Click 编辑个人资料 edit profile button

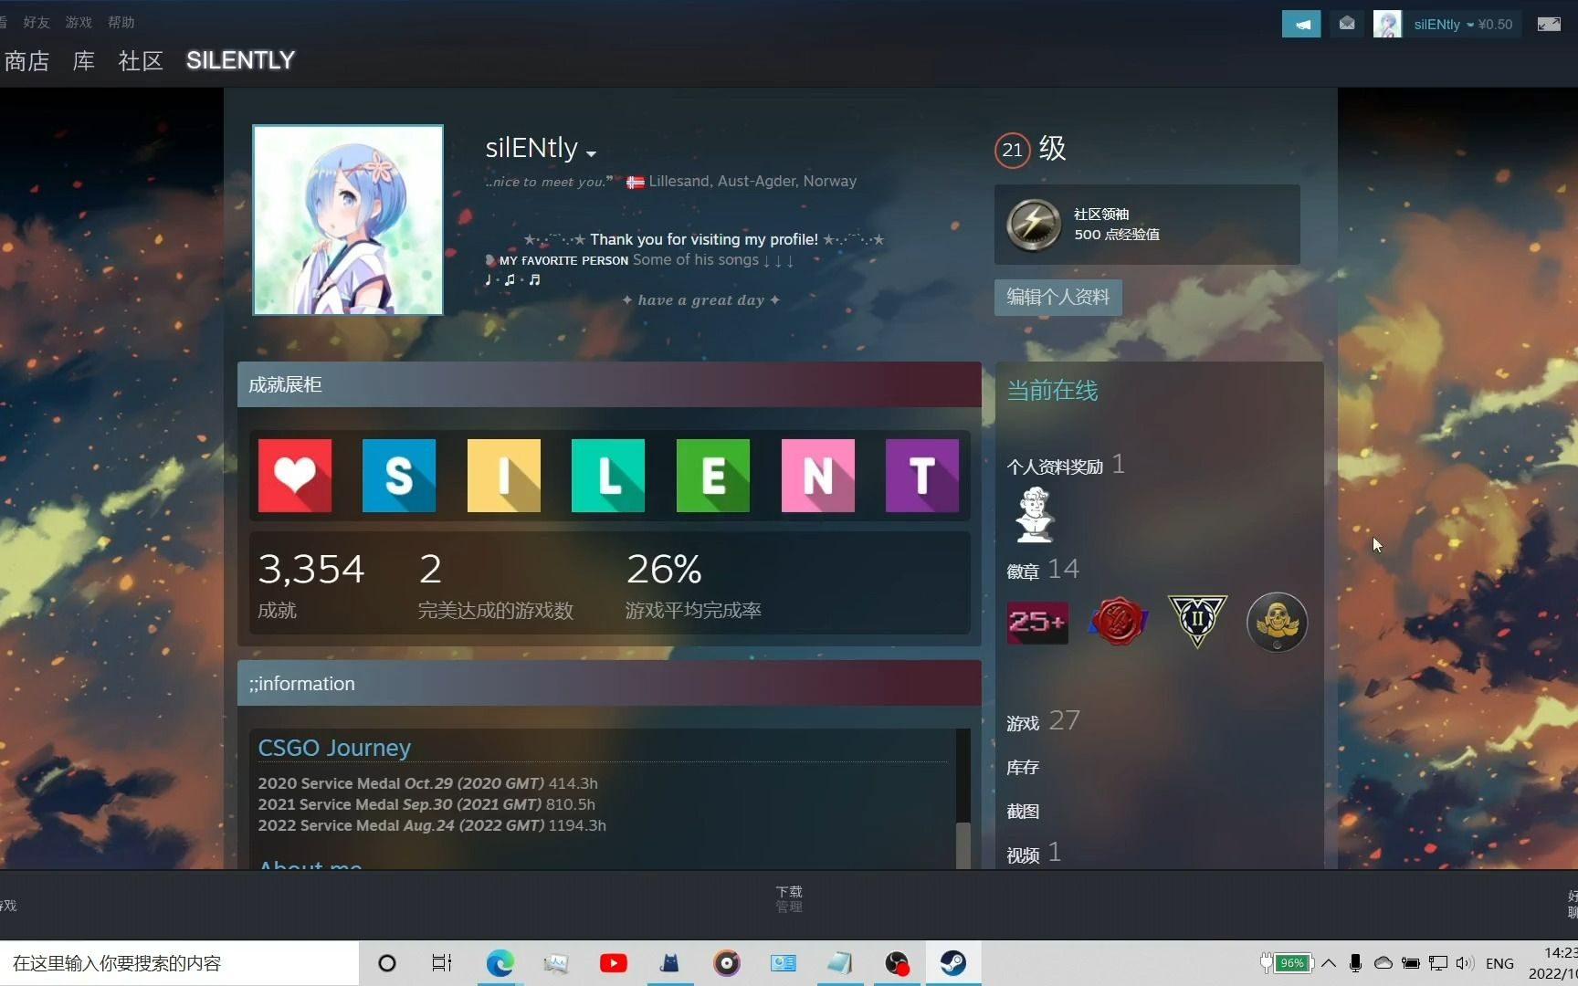pos(1057,297)
